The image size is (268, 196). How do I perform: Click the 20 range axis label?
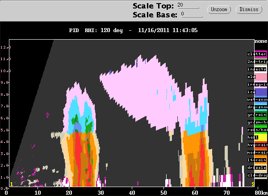coord(69,192)
